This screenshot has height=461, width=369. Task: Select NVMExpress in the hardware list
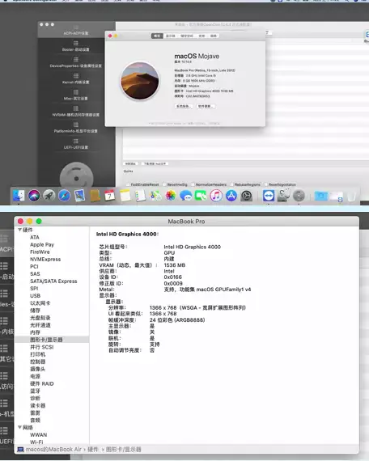point(45,260)
